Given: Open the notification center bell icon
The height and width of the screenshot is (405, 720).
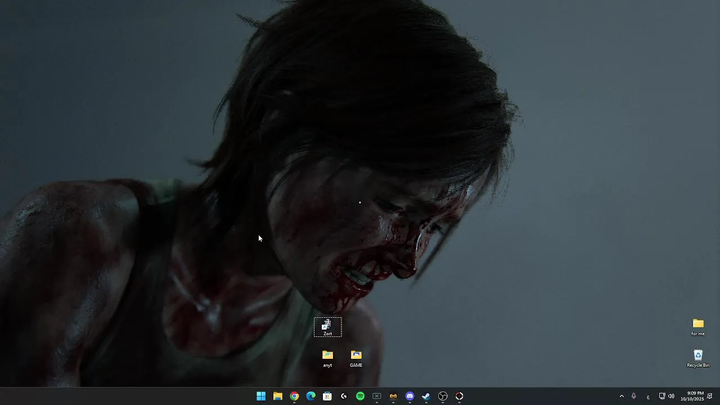Looking at the screenshot, I should 710,396.
